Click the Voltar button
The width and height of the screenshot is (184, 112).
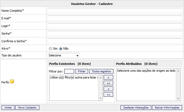(x=8, y=108)
